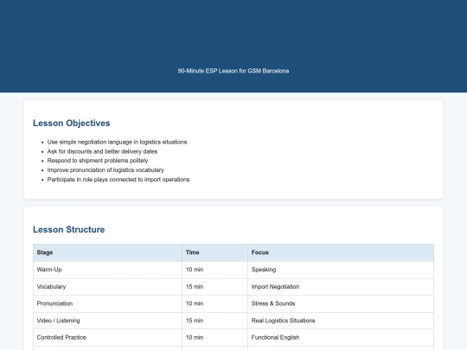Click the 'Focus' column header

(341, 252)
